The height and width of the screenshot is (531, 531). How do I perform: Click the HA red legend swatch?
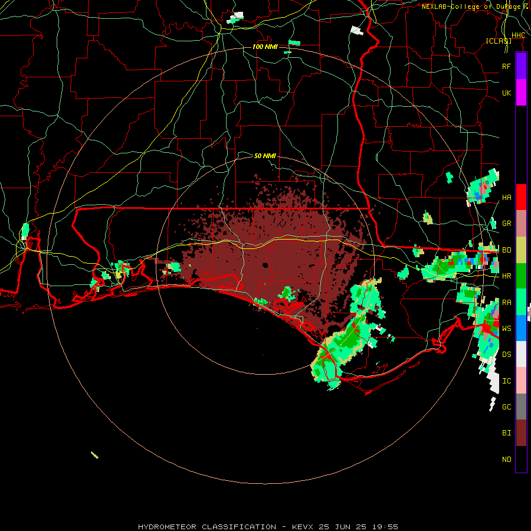[x=521, y=197]
